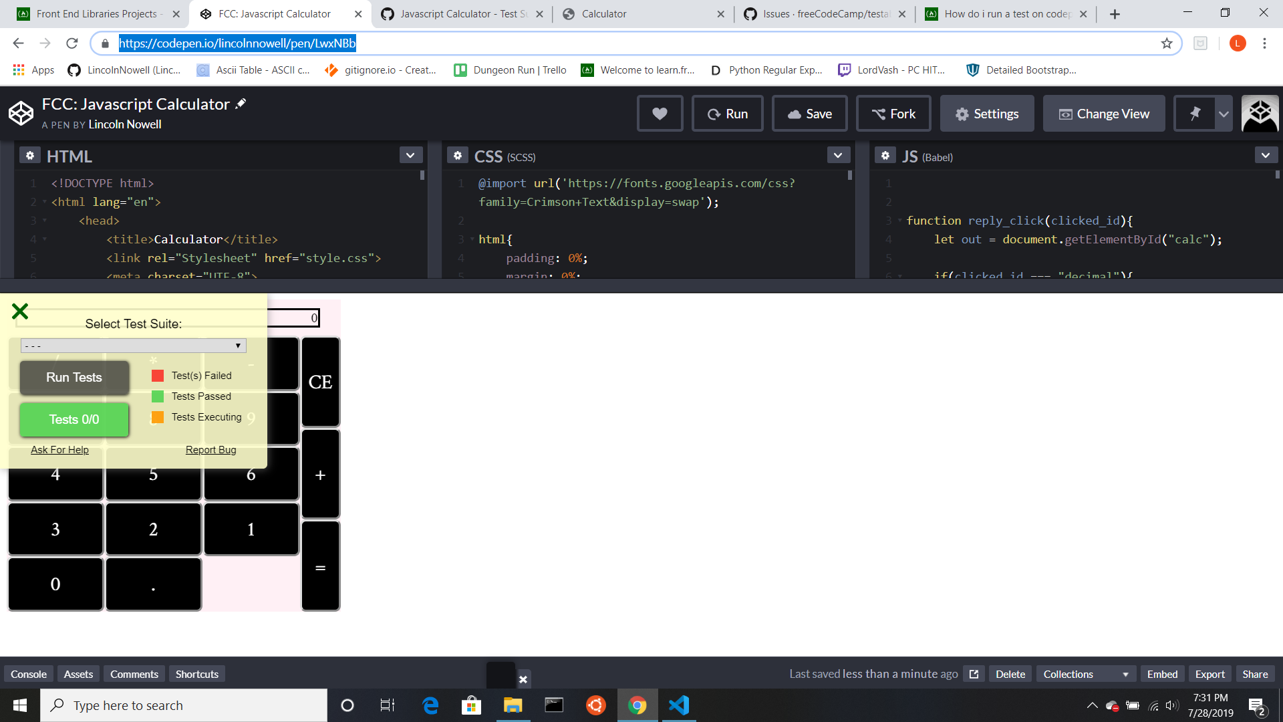
Task: Switch to the Console tab
Action: pyautogui.click(x=28, y=673)
